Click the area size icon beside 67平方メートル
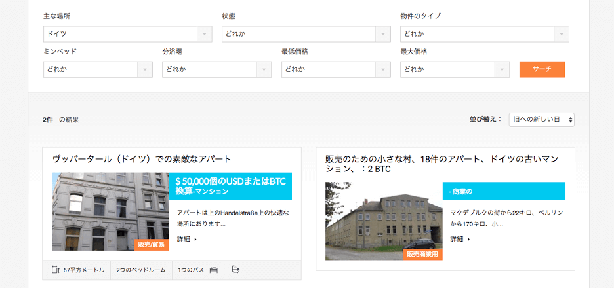This screenshot has height=288, width=614. click(x=55, y=269)
